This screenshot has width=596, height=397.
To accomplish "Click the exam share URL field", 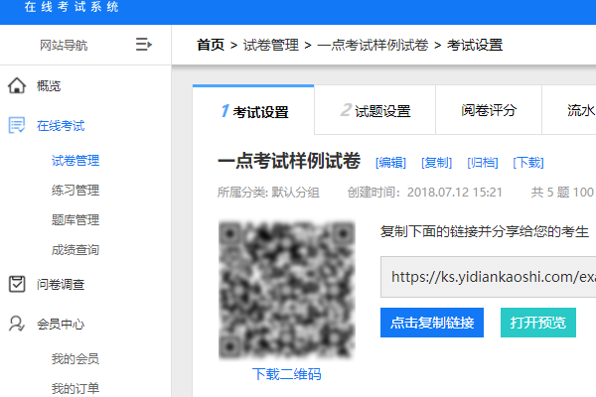I will click(x=488, y=277).
